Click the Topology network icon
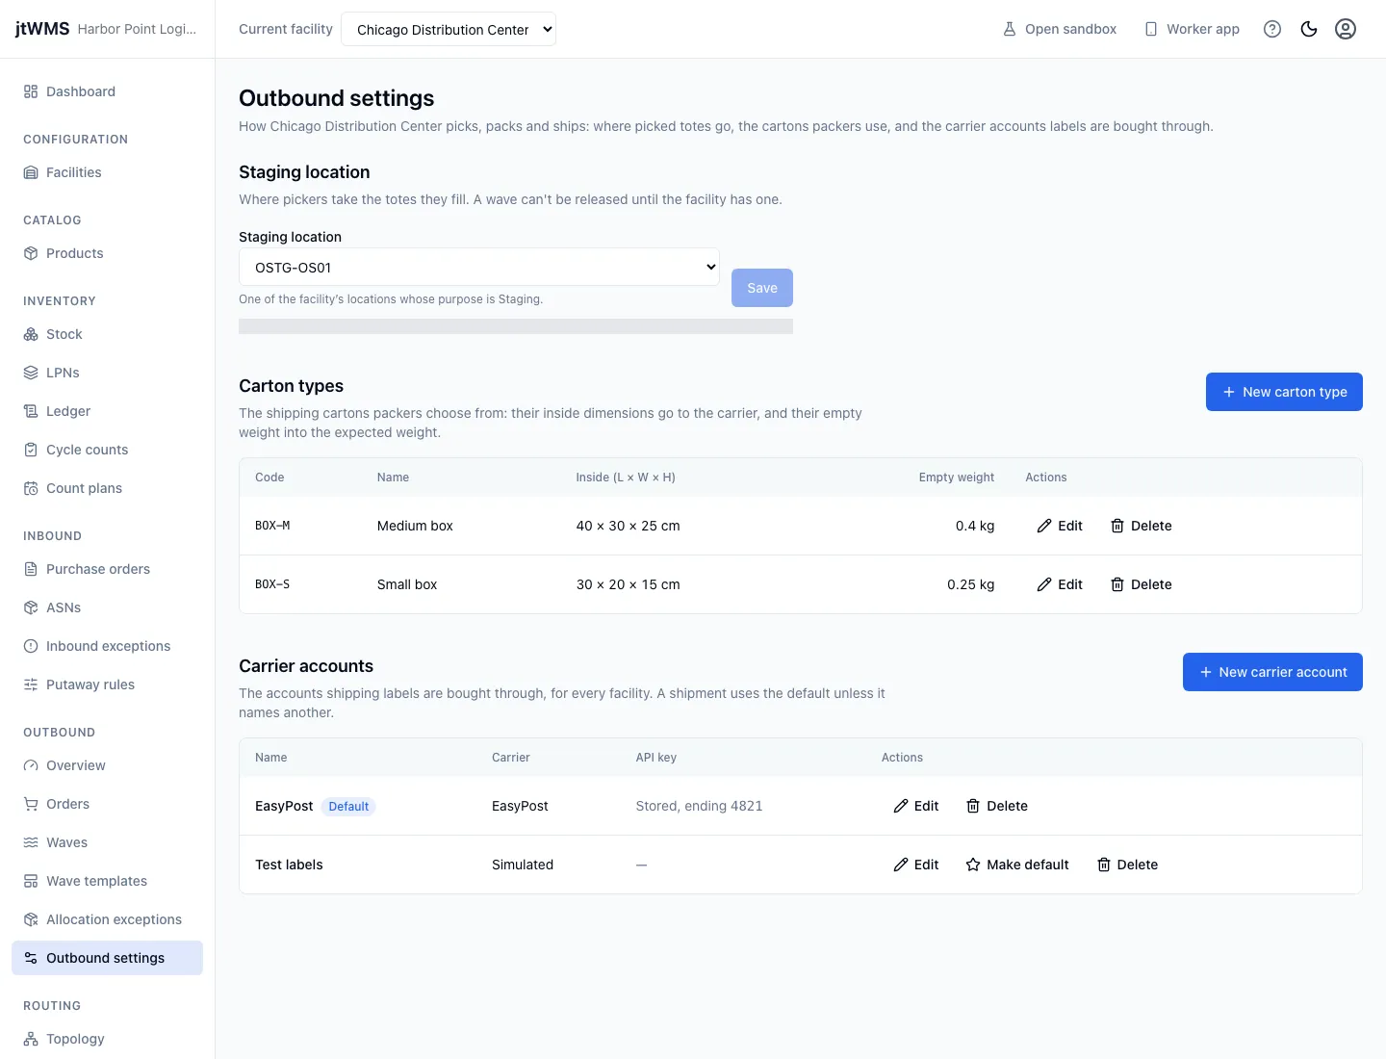The height and width of the screenshot is (1059, 1386). (31, 1039)
